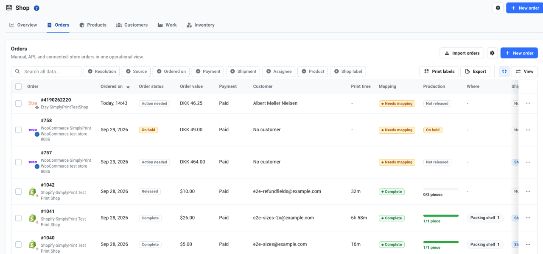This screenshot has width=543, height=254.
Task: Open more actions menu for order #4190262220
Action: pyautogui.click(x=528, y=103)
